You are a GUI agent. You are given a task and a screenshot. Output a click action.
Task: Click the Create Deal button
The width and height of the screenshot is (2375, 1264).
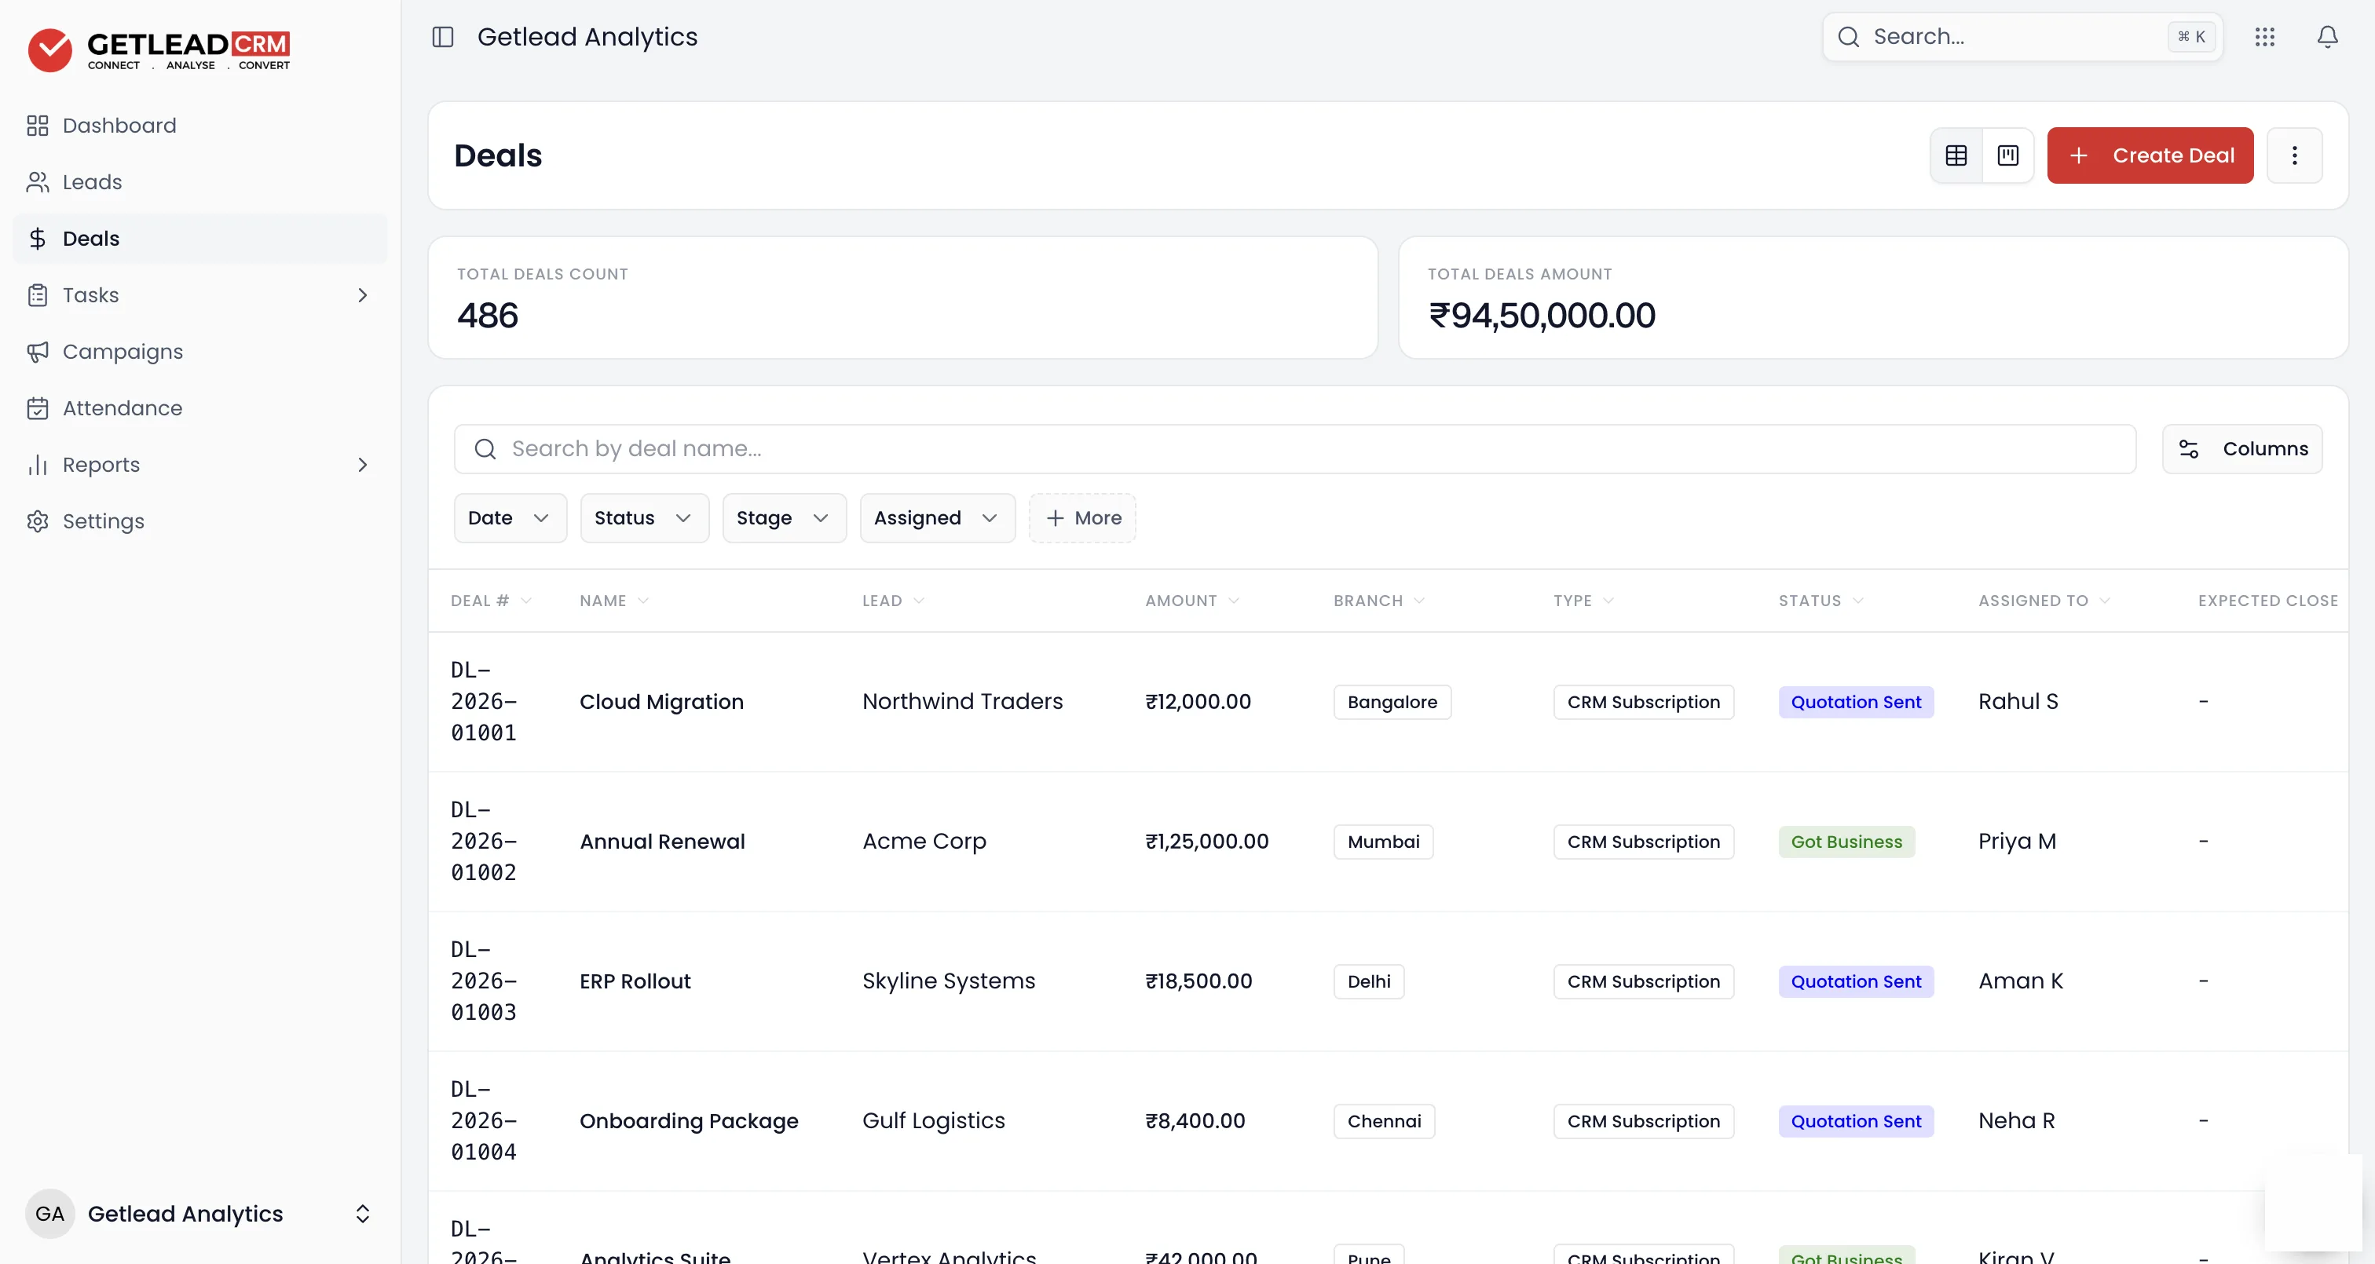click(2150, 155)
